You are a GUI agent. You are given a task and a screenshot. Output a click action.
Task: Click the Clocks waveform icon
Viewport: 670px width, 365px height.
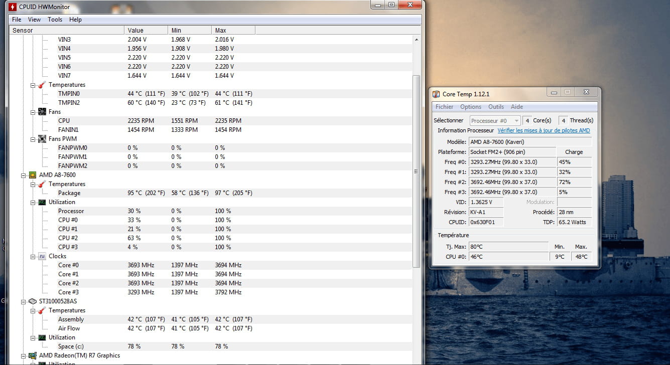[42, 256]
